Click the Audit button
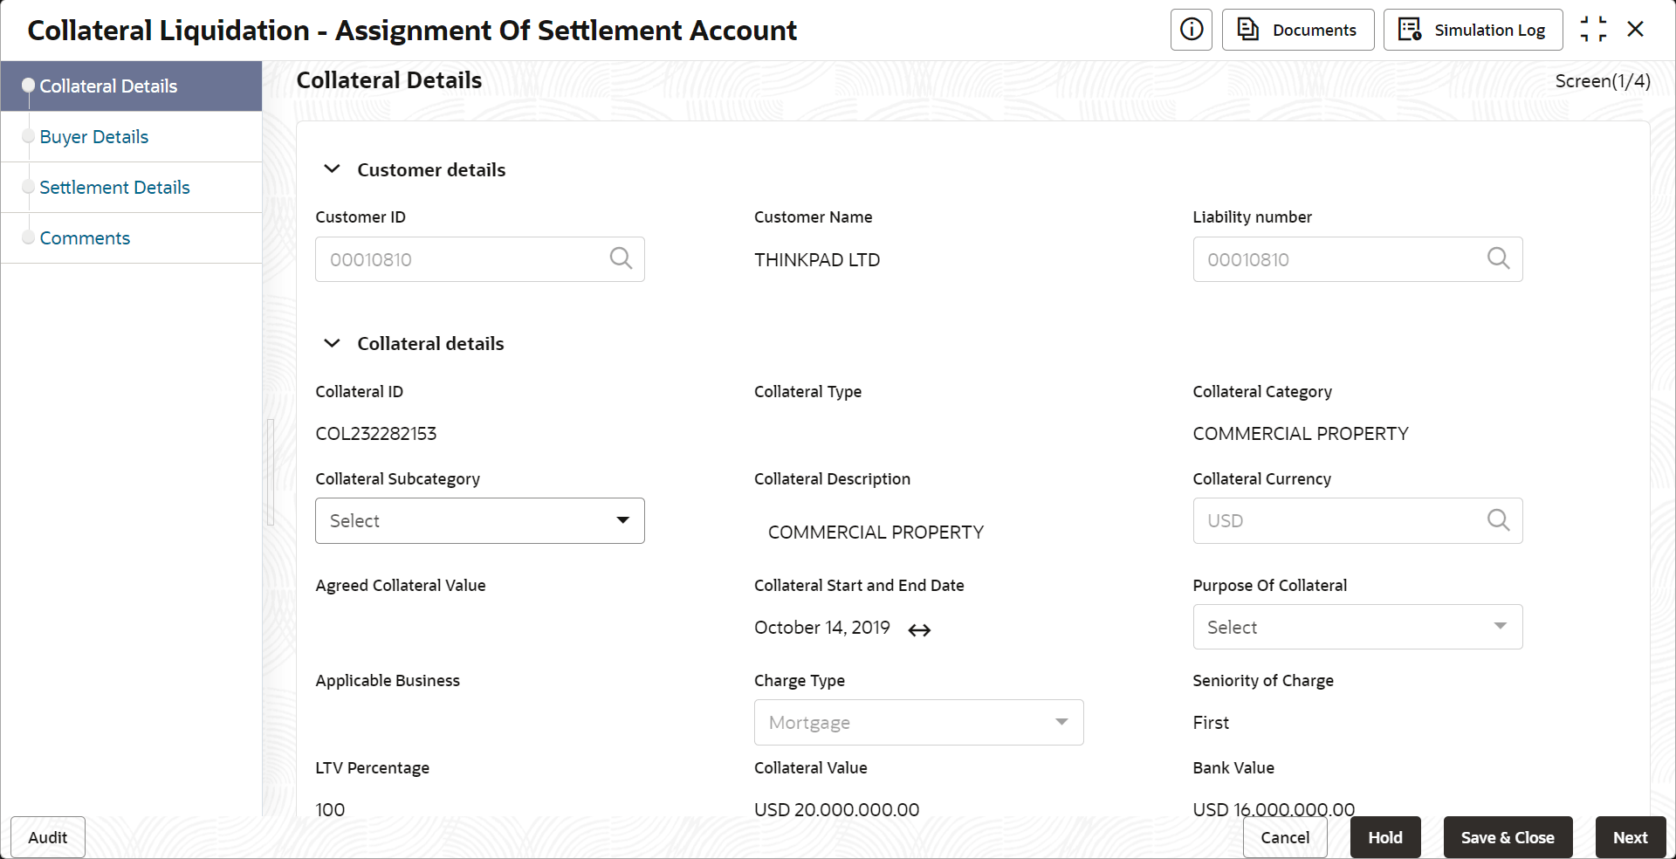Viewport: 1676px width, 859px height. [48, 837]
